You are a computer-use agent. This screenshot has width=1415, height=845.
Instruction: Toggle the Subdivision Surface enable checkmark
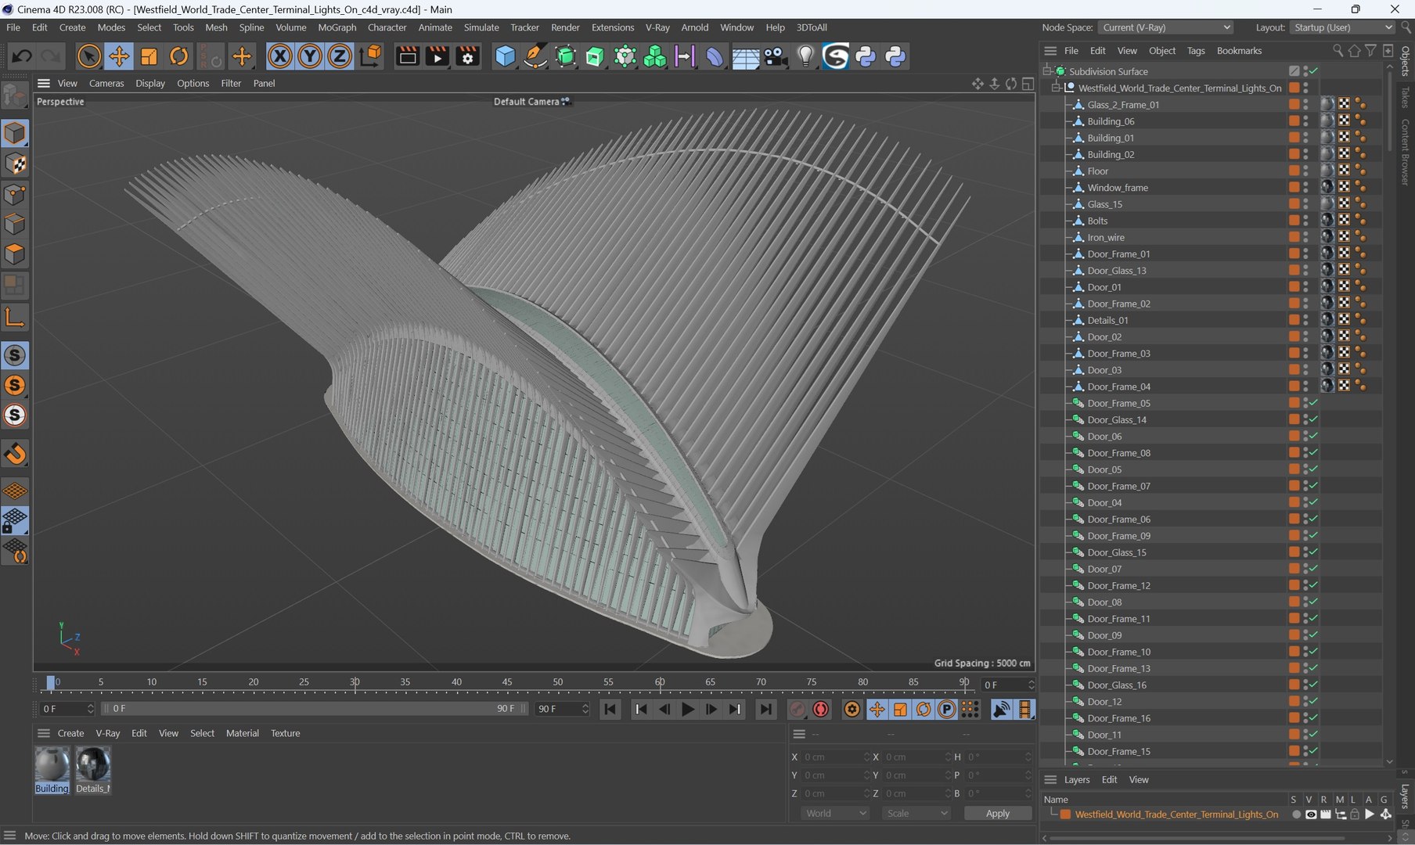coord(1314,71)
